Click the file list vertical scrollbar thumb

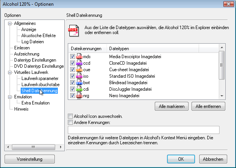click(221, 65)
